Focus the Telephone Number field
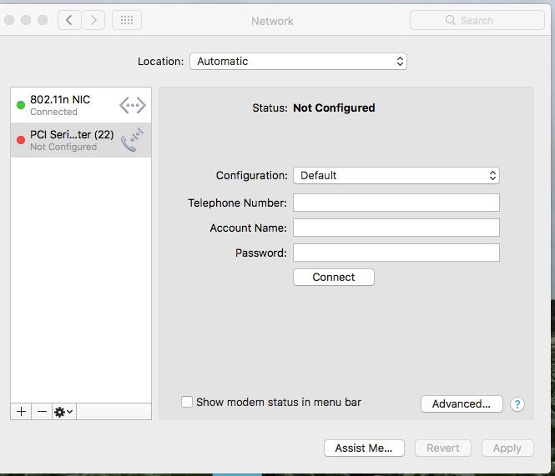Image resolution: width=555 pixels, height=476 pixels. click(x=396, y=203)
